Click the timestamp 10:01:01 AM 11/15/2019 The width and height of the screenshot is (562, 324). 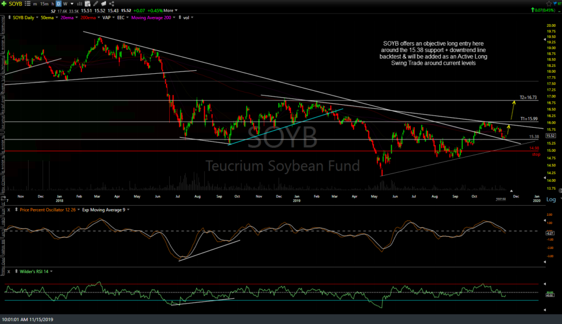28,319
